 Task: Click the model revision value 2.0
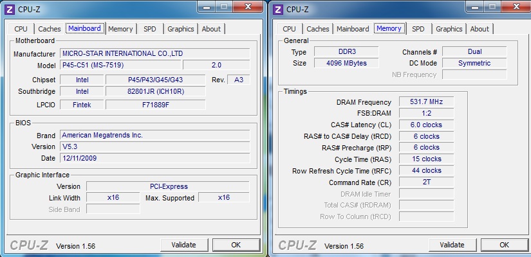click(216, 65)
